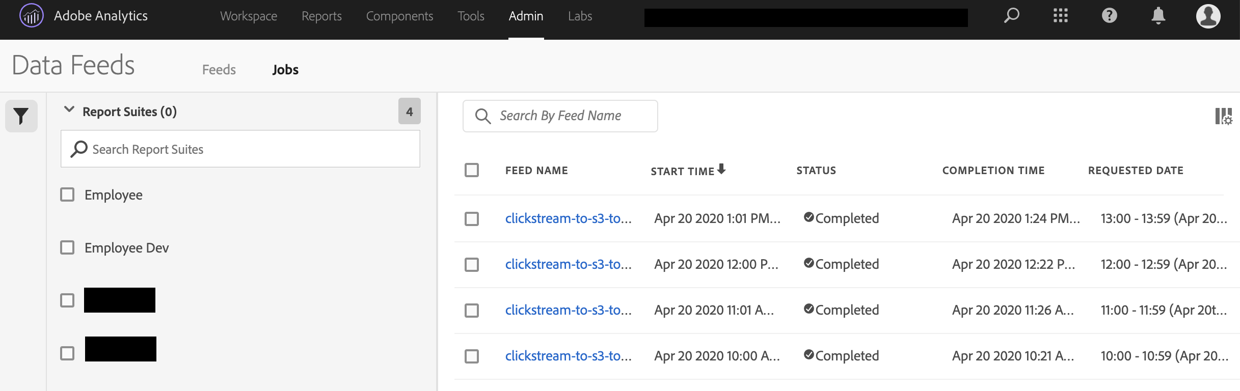The width and height of the screenshot is (1240, 391).
Task: Click the Start Time sort arrow
Action: click(721, 169)
